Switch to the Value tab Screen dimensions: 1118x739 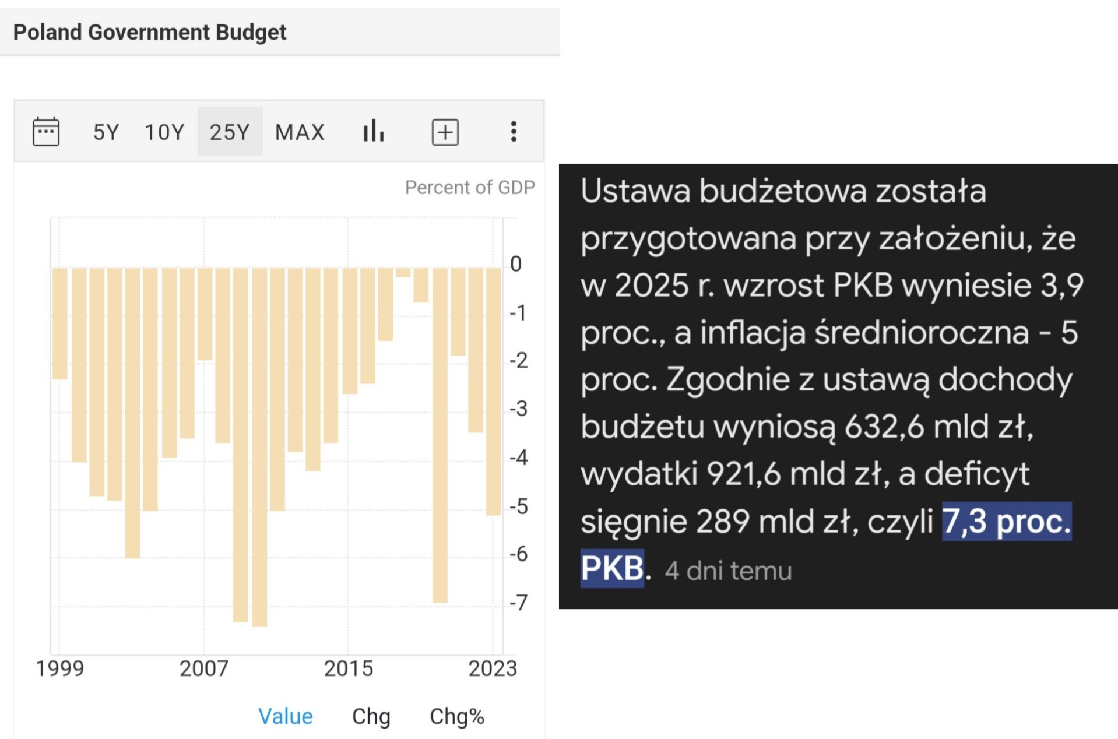pos(285,716)
